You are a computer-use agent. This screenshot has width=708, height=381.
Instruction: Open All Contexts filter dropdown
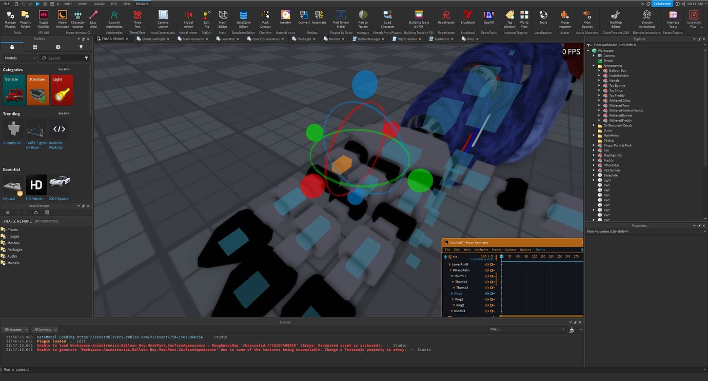coord(45,329)
